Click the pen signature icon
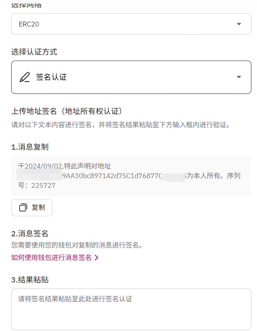Screen dimensions: 257x331 25,77
